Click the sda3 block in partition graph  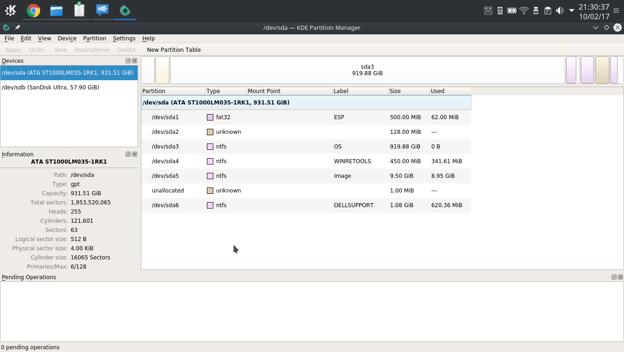tap(368, 70)
